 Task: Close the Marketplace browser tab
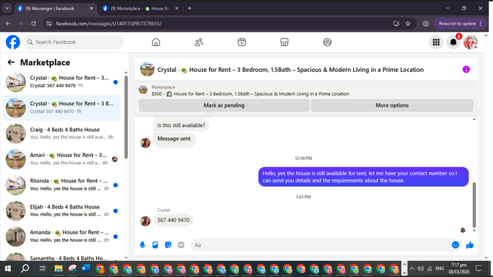(x=177, y=9)
